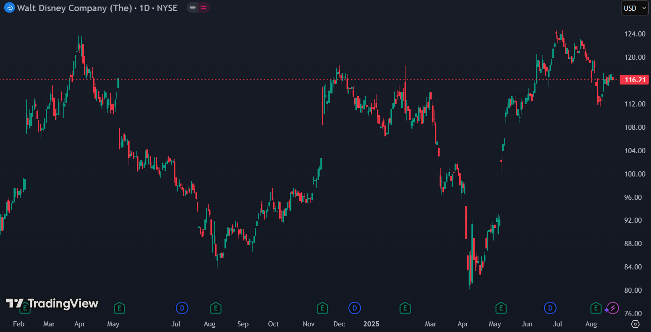Toggle the grey dash market status indicator
The image size is (651, 332).
point(193,7)
